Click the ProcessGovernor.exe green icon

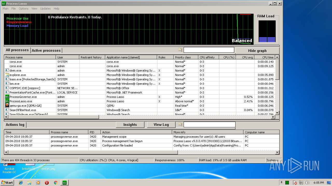(x=7, y=97)
